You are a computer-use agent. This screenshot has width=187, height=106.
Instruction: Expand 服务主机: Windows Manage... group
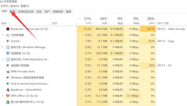pos(2,47)
